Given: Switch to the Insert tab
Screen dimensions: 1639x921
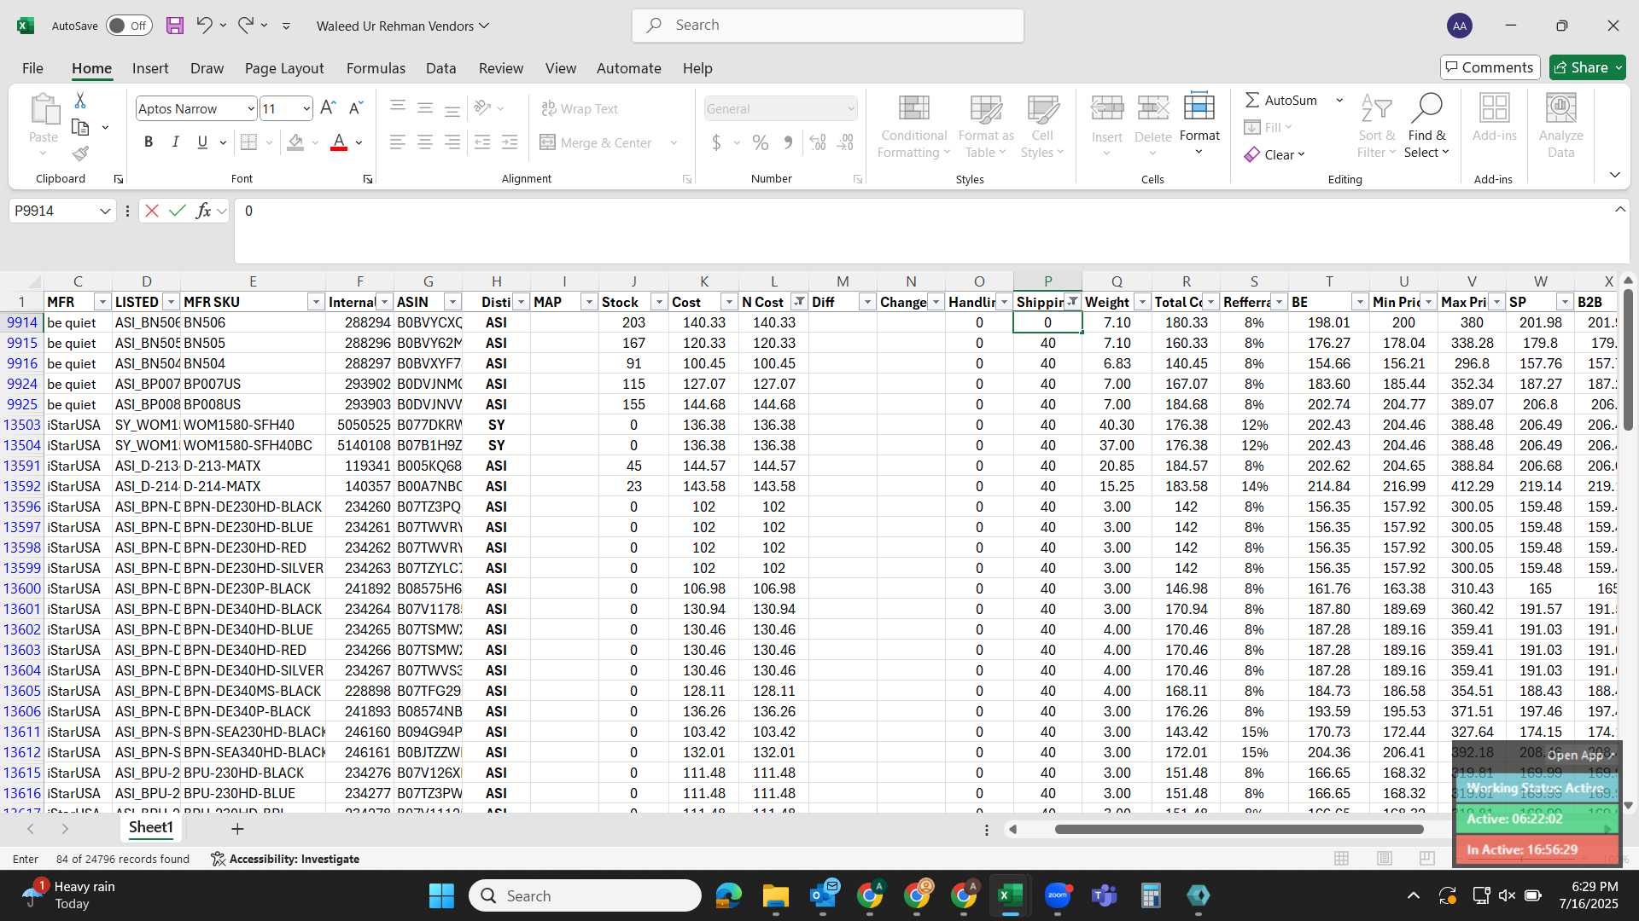Looking at the screenshot, I should 150,68.
